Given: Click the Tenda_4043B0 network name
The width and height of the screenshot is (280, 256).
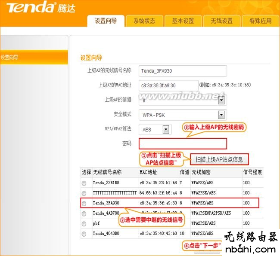Looking at the screenshot, I should (x=106, y=233).
